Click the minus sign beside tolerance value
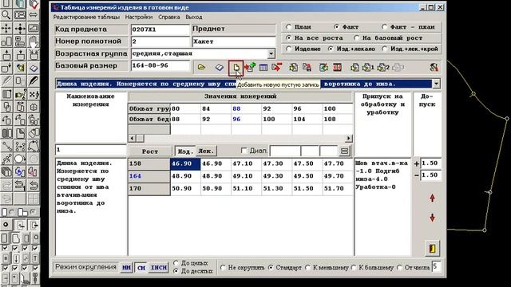The width and height of the screenshot is (511, 287). (416, 175)
